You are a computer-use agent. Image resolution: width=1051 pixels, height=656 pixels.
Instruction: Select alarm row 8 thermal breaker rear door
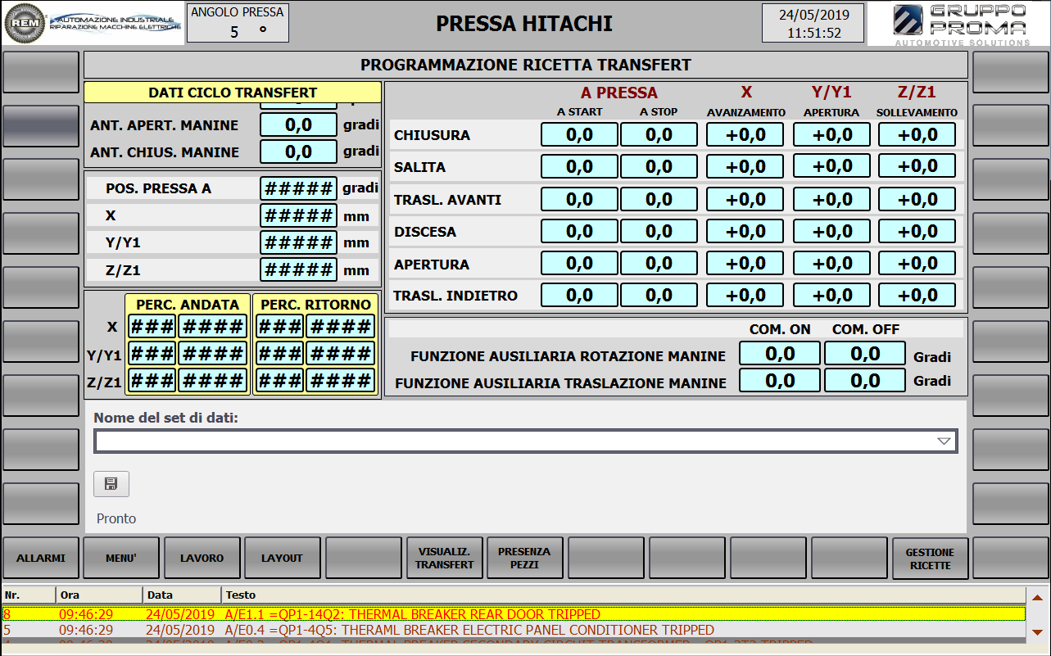tap(513, 614)
